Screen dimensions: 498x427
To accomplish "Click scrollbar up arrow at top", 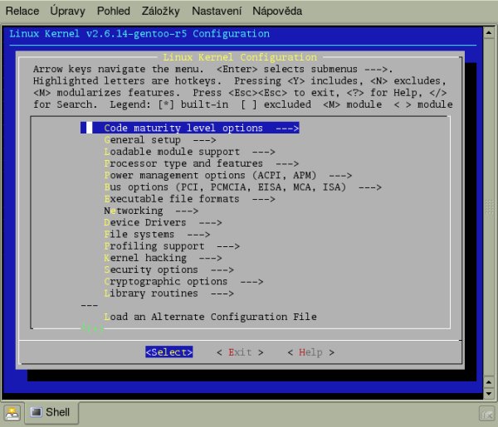I will (489, 32).
